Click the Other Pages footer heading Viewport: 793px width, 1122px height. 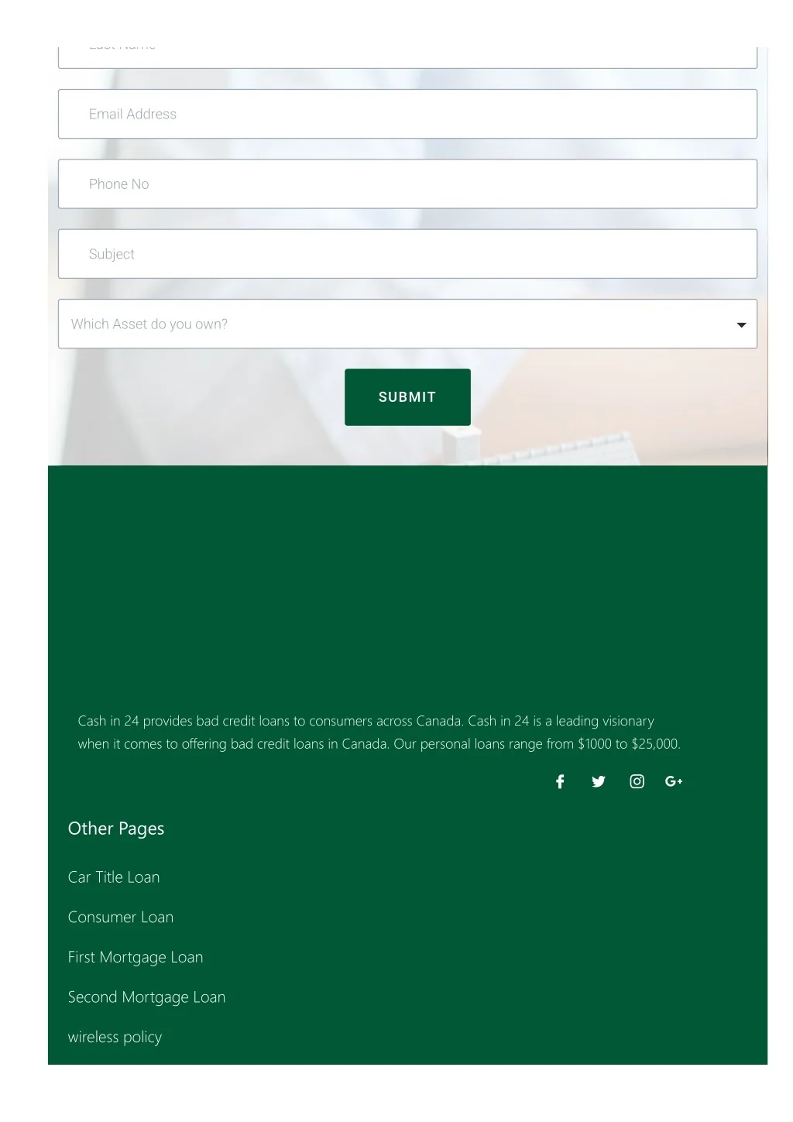pos(116,829)
